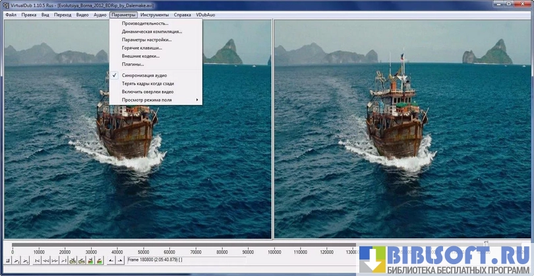Choose Горячие клавиши menu entry
This screenshot has height=276, width=534.
[142, 48]
